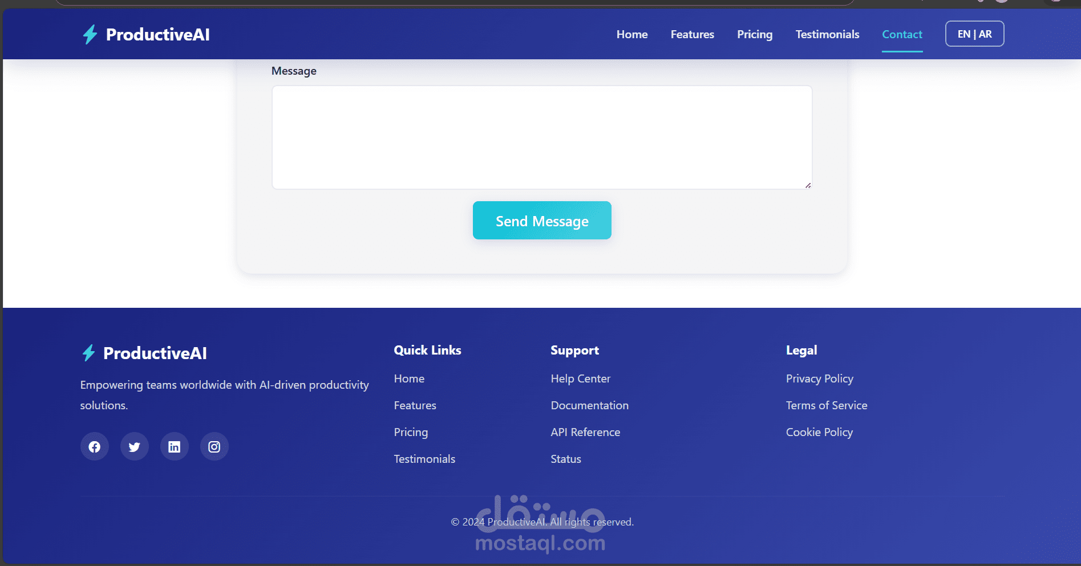Image resolution: width=1081 pixels, height=566 pixels.
Task: Click the lightning bolt logo in header
Action: click(90, 34)
